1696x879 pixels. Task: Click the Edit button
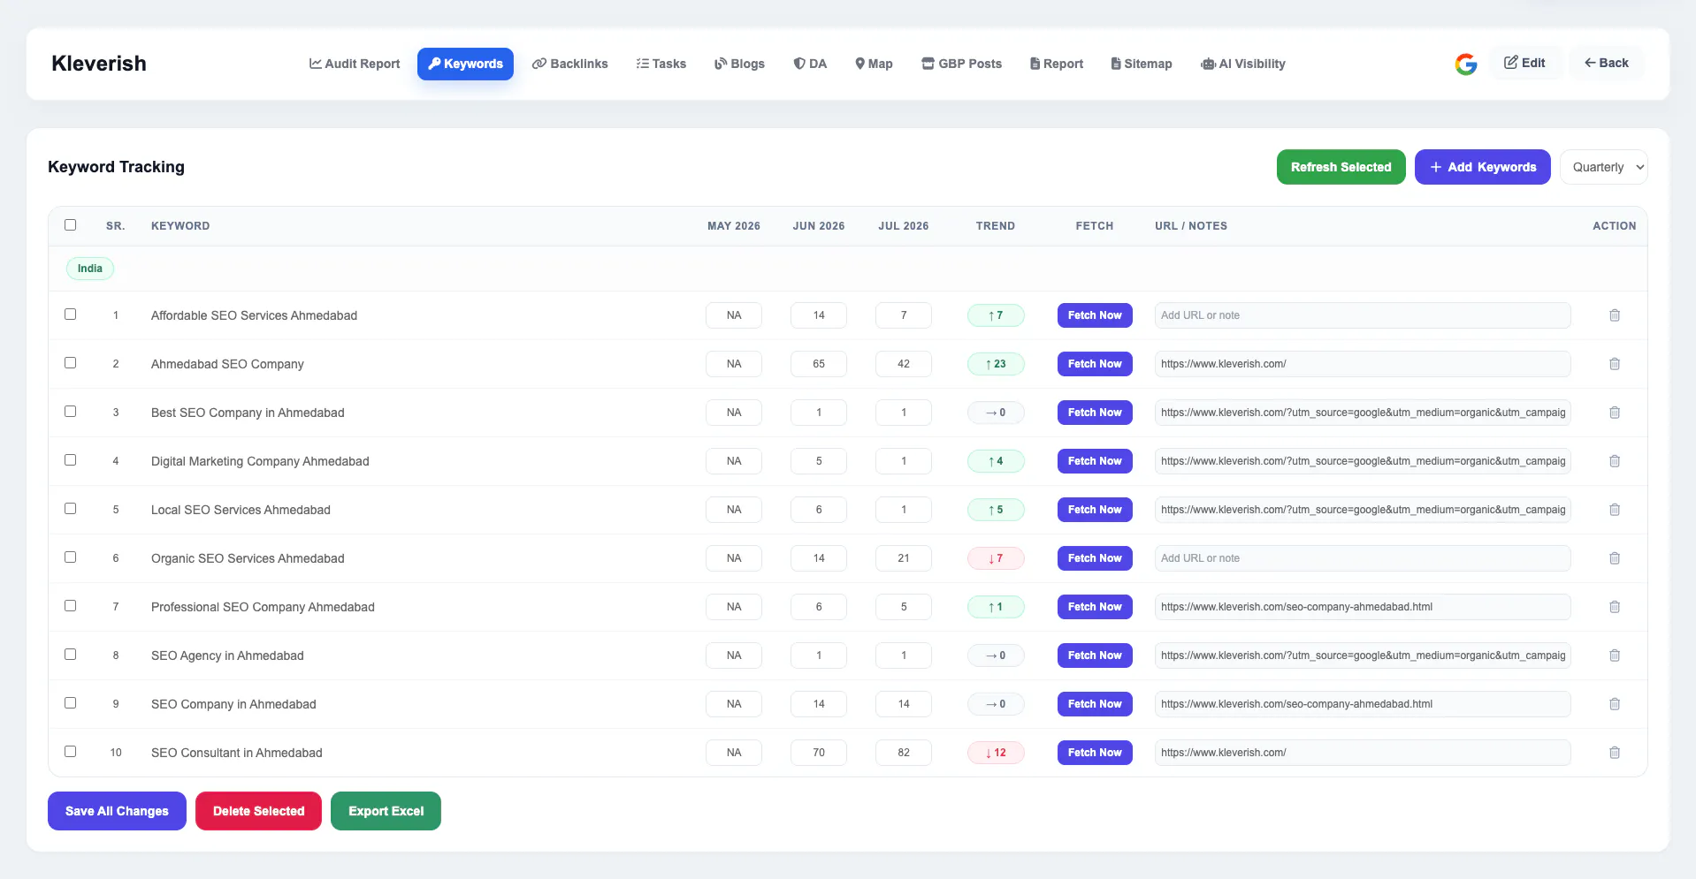click(x=1525, y=63)
